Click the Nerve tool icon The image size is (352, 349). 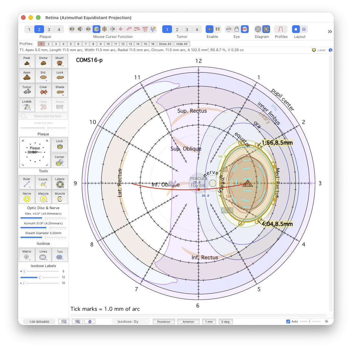[x=27, y=197]
